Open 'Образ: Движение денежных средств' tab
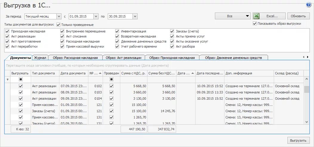This screenshot has width=314, height=147. 233,58
